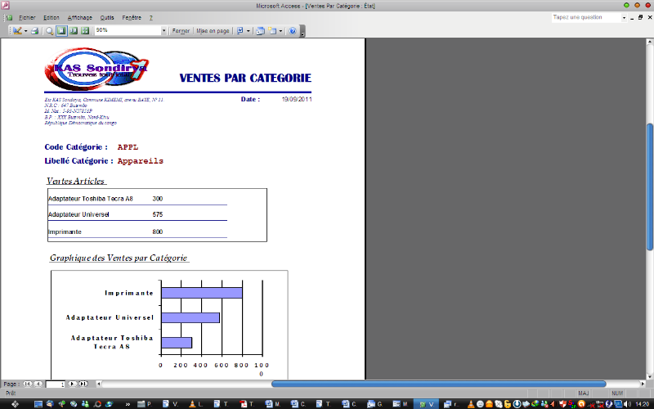Click the vertical scrollbar up arrow
This screenshot has height=409, width=654.
coord(650,42)
